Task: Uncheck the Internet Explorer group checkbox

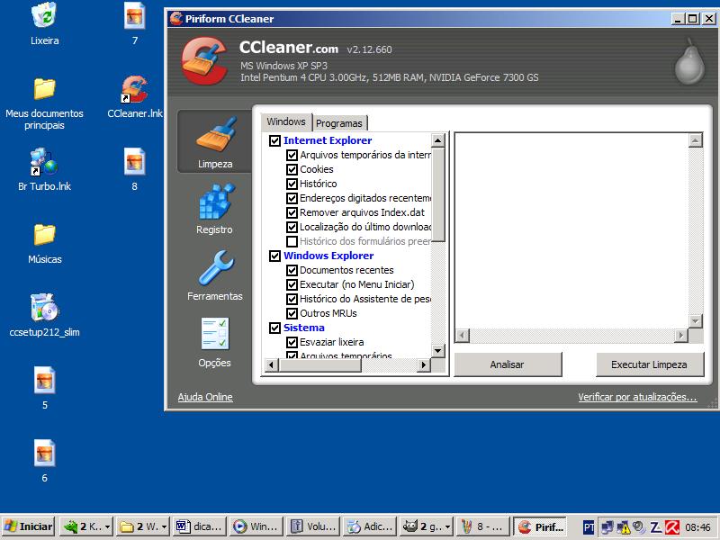Action: tap(274, 140)
